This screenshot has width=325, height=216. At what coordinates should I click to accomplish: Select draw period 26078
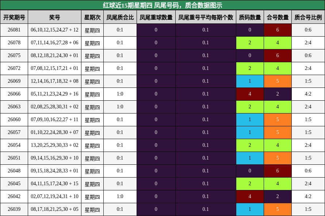[14, 43]
